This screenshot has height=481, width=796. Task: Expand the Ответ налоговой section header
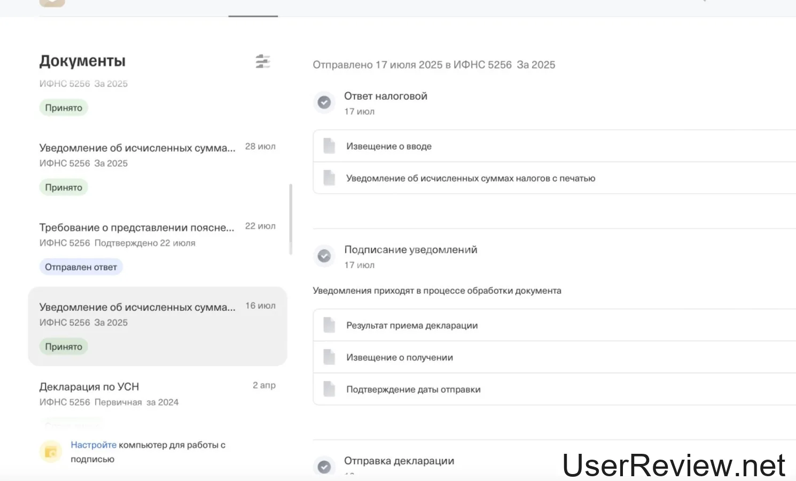386,97
